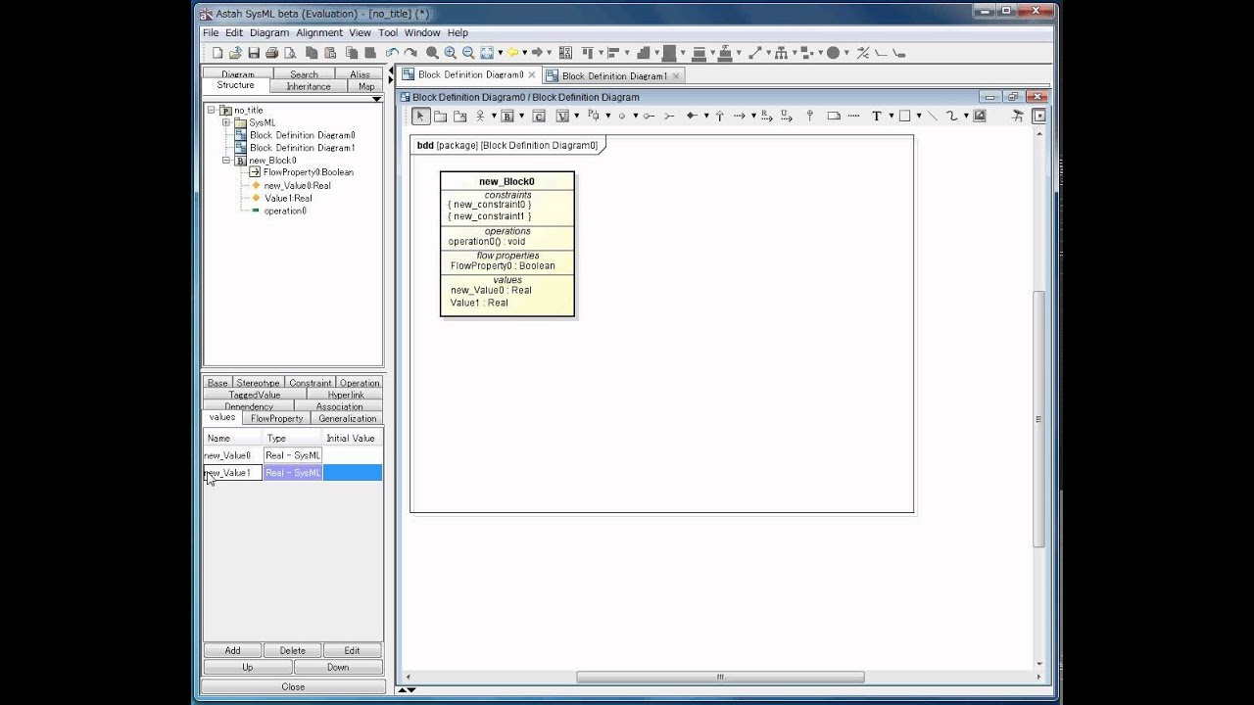Click the Print icon in toolbar
The width and height of the screenshot is (1254, 705).
(x=272, y=53)
